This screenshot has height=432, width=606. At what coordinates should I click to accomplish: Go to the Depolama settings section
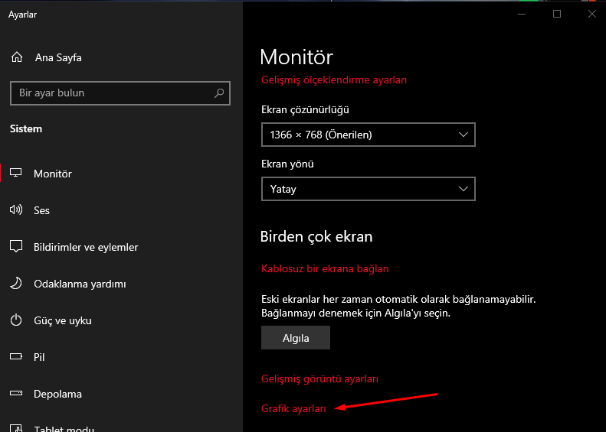pyautogui.click(x=57, y=394)
